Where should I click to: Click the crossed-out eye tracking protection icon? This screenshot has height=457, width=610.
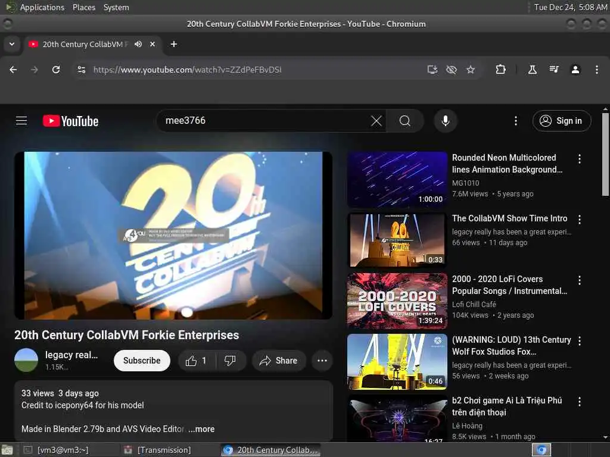click(452, 70)
